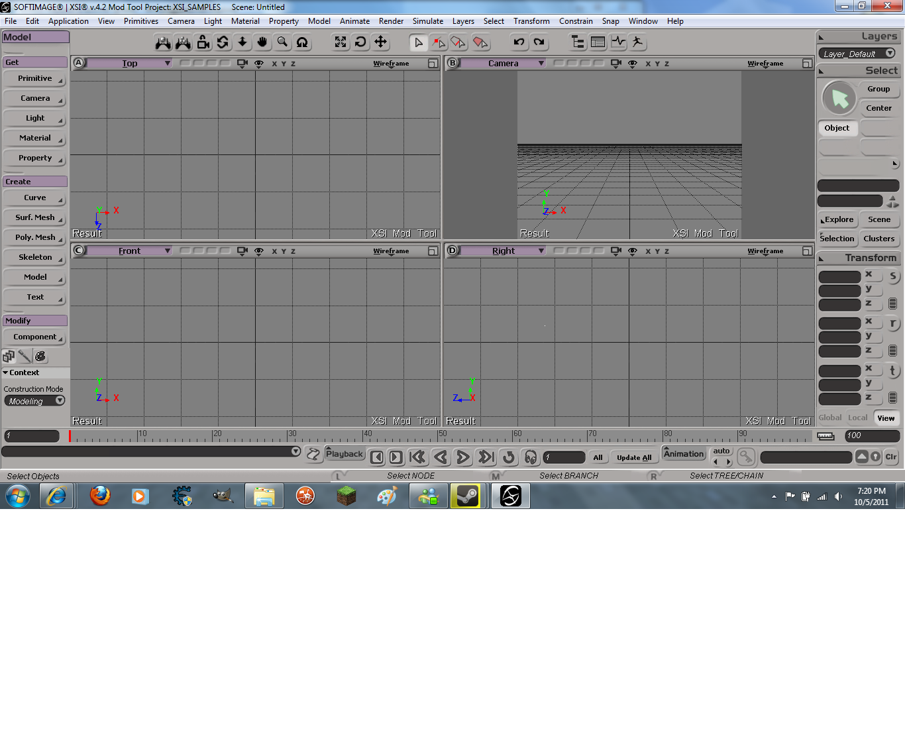Activate the zoom magnifier tool
Screen dimensions: 905x741
tap(282, 42)
